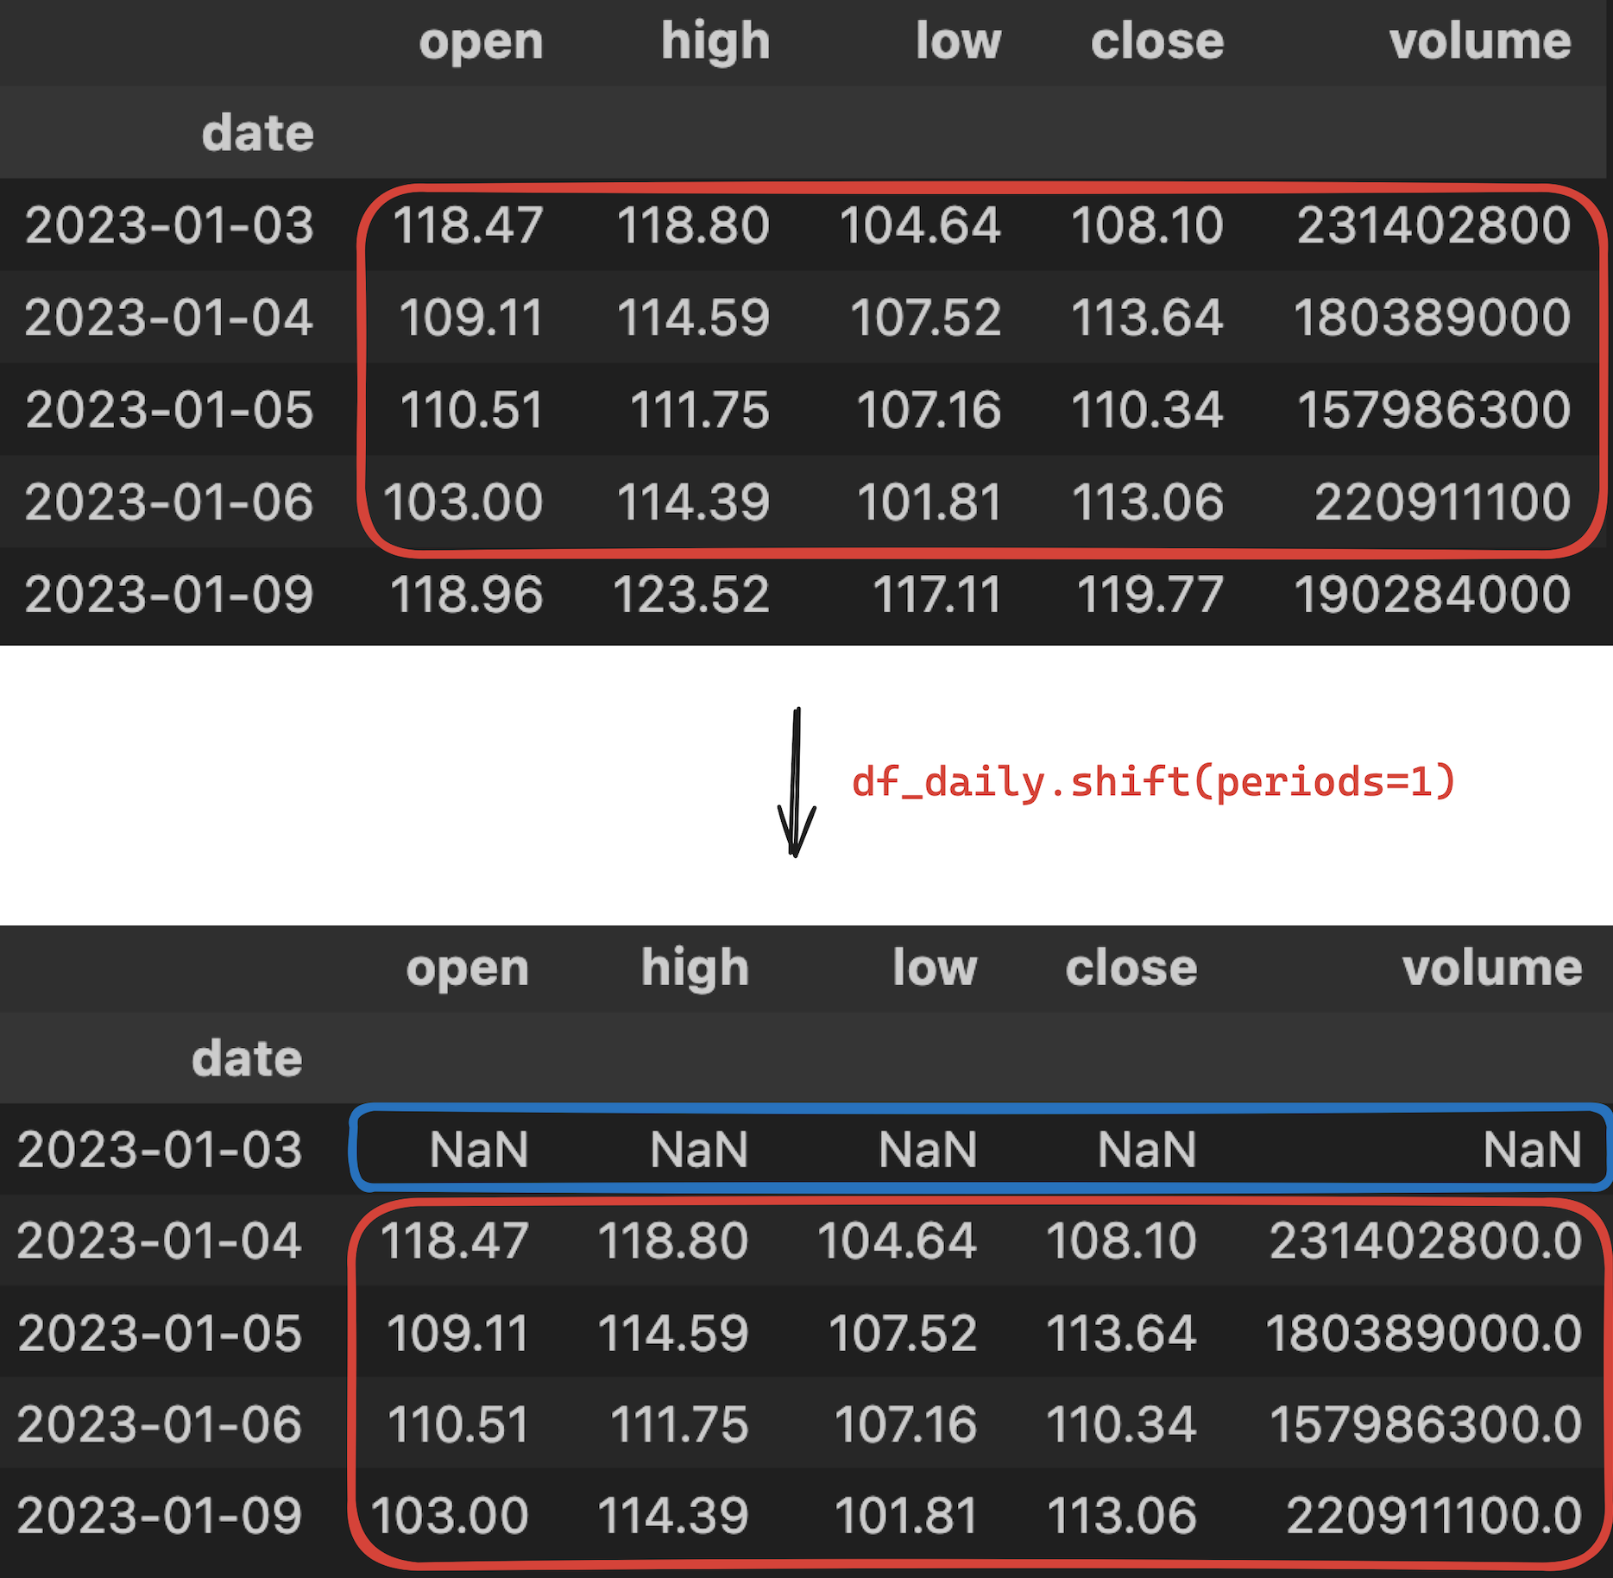Screen dimensions: 1613x1578
Task: Click the df_daily.shift(periods=1) code text
Action: [1154, 782]
